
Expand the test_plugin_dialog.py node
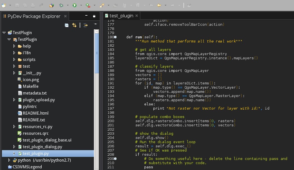pyautogui.click(x=14, y=147)
